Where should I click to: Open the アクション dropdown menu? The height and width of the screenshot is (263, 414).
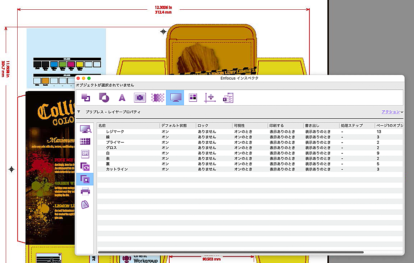pos(392,112)
